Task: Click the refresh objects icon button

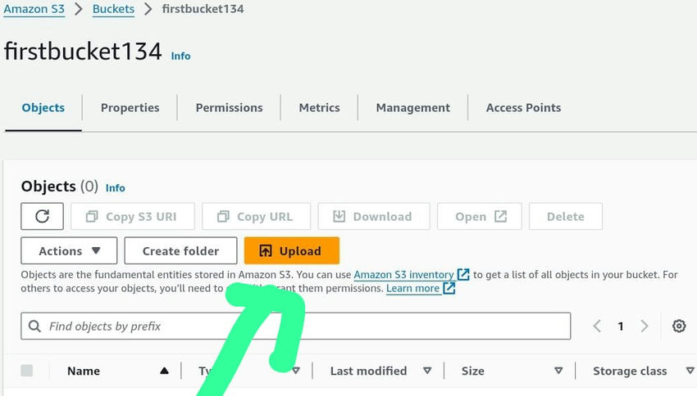Action: pos(42,216)
